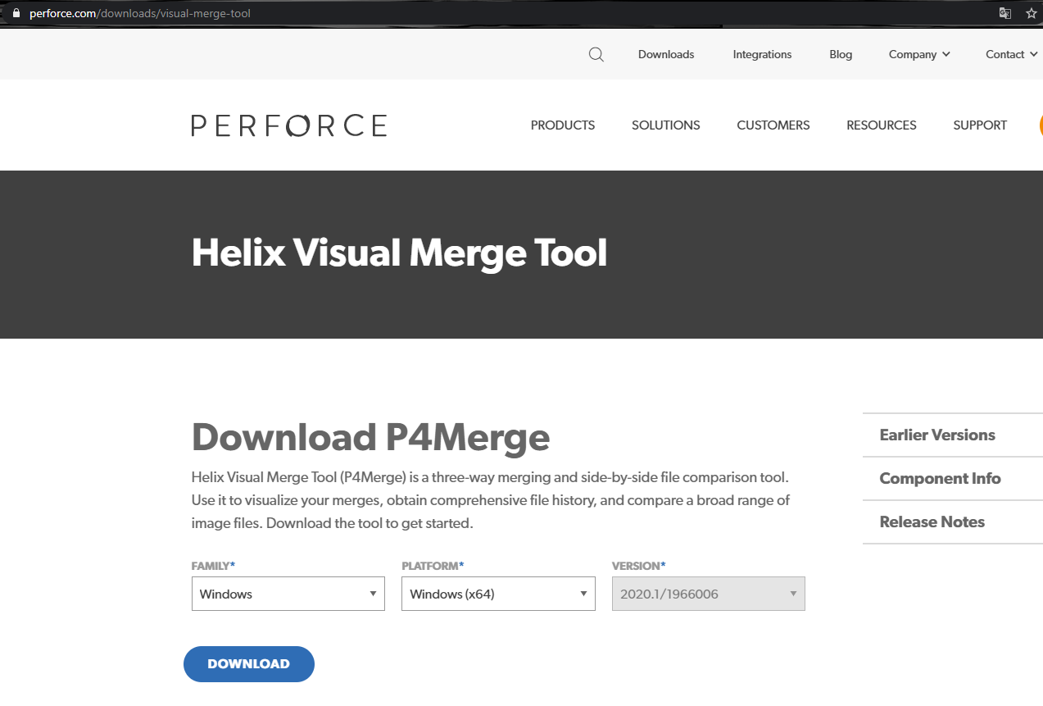
Task: Go to the Resources menu
Action: tap(881, 125)
